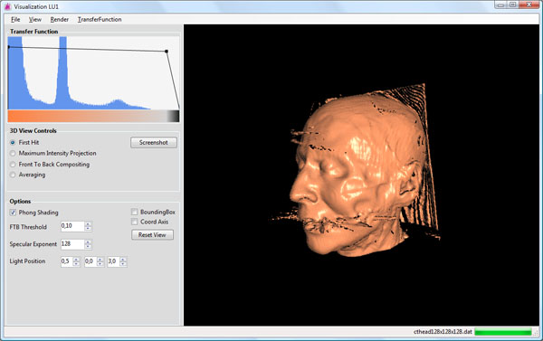Click the orange transfer function color bar
The image size is (543, 341).
93,116
